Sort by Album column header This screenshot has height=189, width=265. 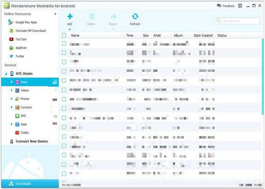179,36
